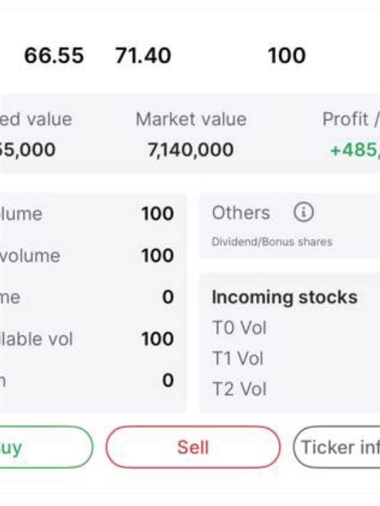Viewport: 380px width, 506px height.
Task: Click the Incoming stocks heading
Action: coord(284,297)
